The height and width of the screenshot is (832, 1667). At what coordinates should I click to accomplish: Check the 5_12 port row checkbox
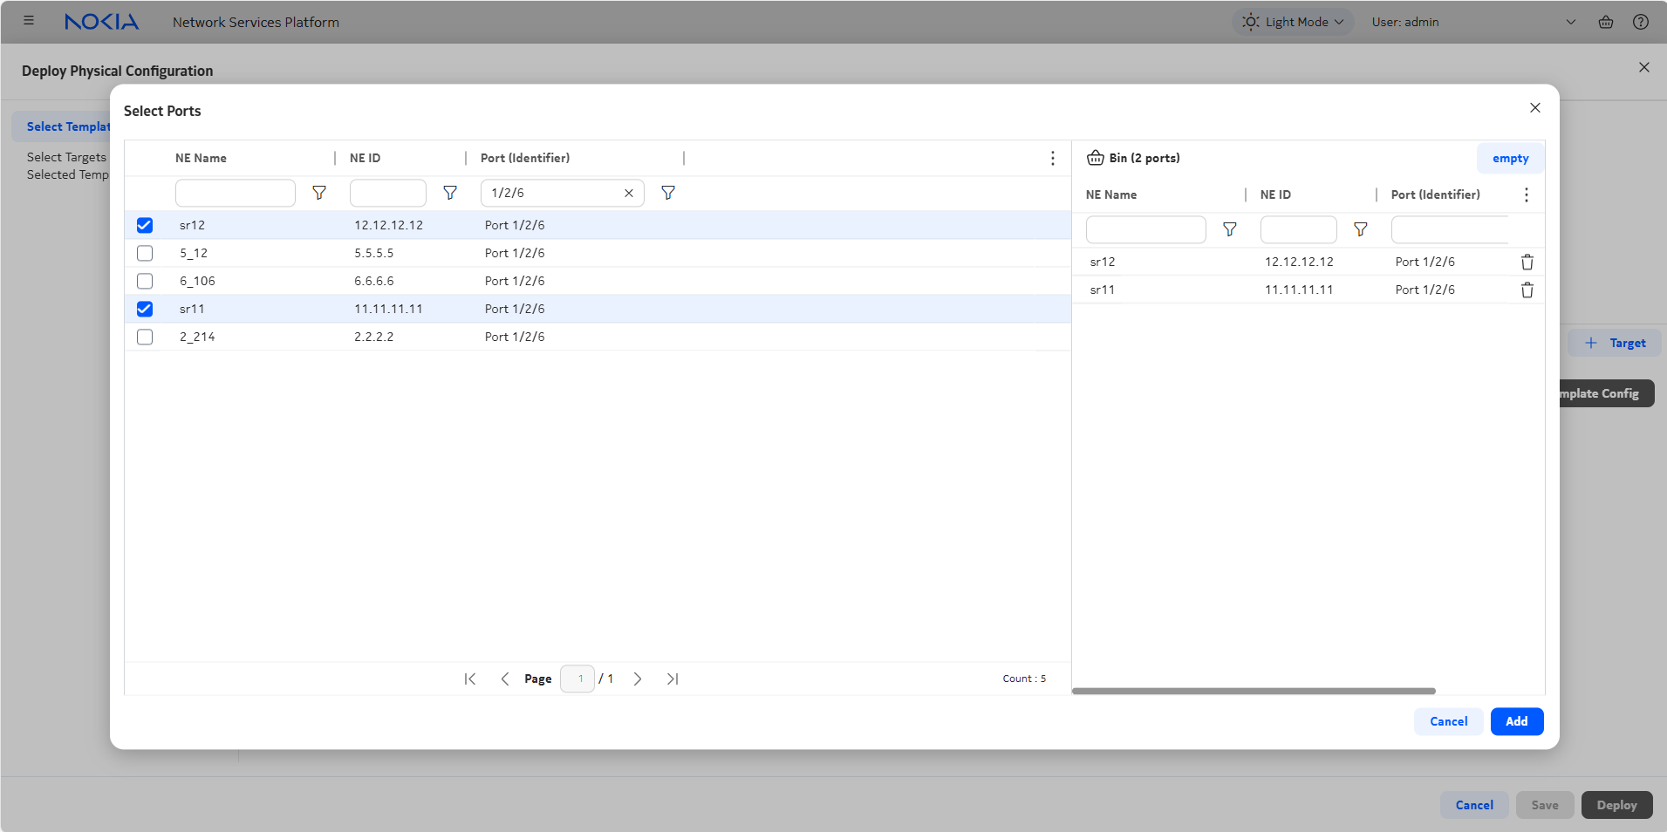[145, 253]
